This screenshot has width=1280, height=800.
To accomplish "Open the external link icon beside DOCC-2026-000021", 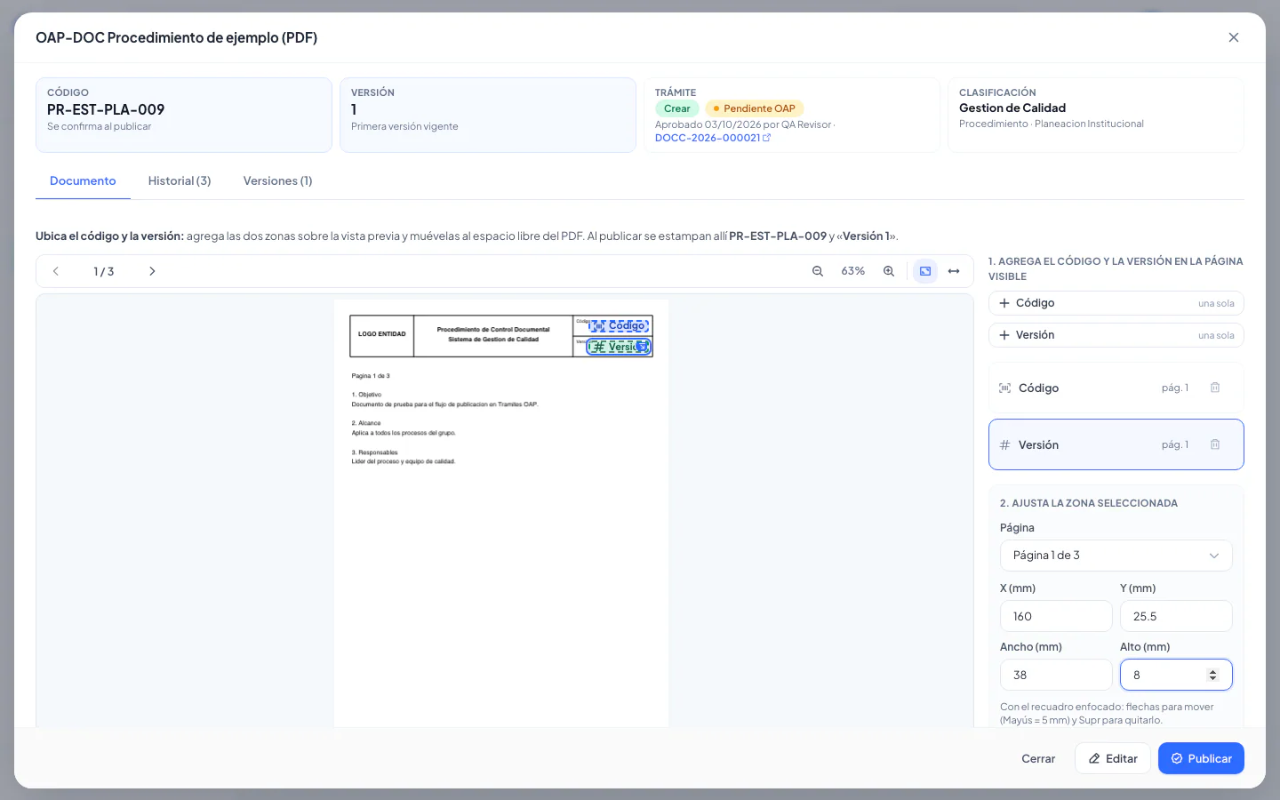I will coord(767,138).
